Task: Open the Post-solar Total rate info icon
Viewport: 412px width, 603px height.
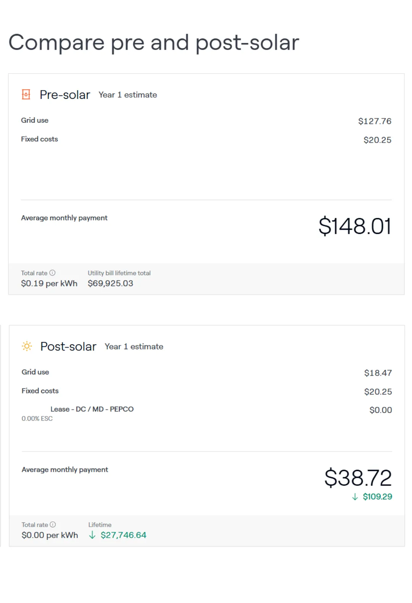Action: click(53, 525)
